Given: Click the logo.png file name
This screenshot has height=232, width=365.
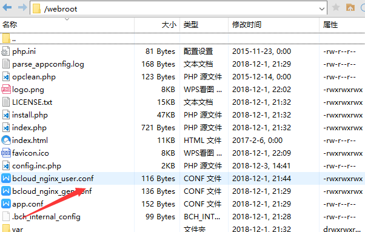Looking at the screenshot, I should click(x=28, y=90).
